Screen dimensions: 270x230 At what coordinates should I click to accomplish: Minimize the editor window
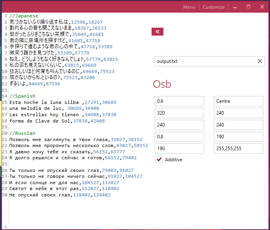coord(235,7)
